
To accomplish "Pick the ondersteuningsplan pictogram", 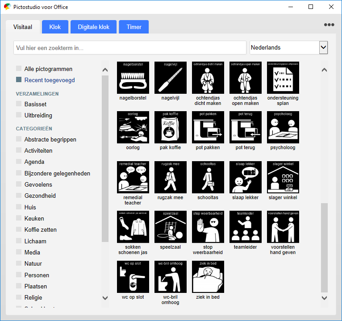I will click(283, 78).
